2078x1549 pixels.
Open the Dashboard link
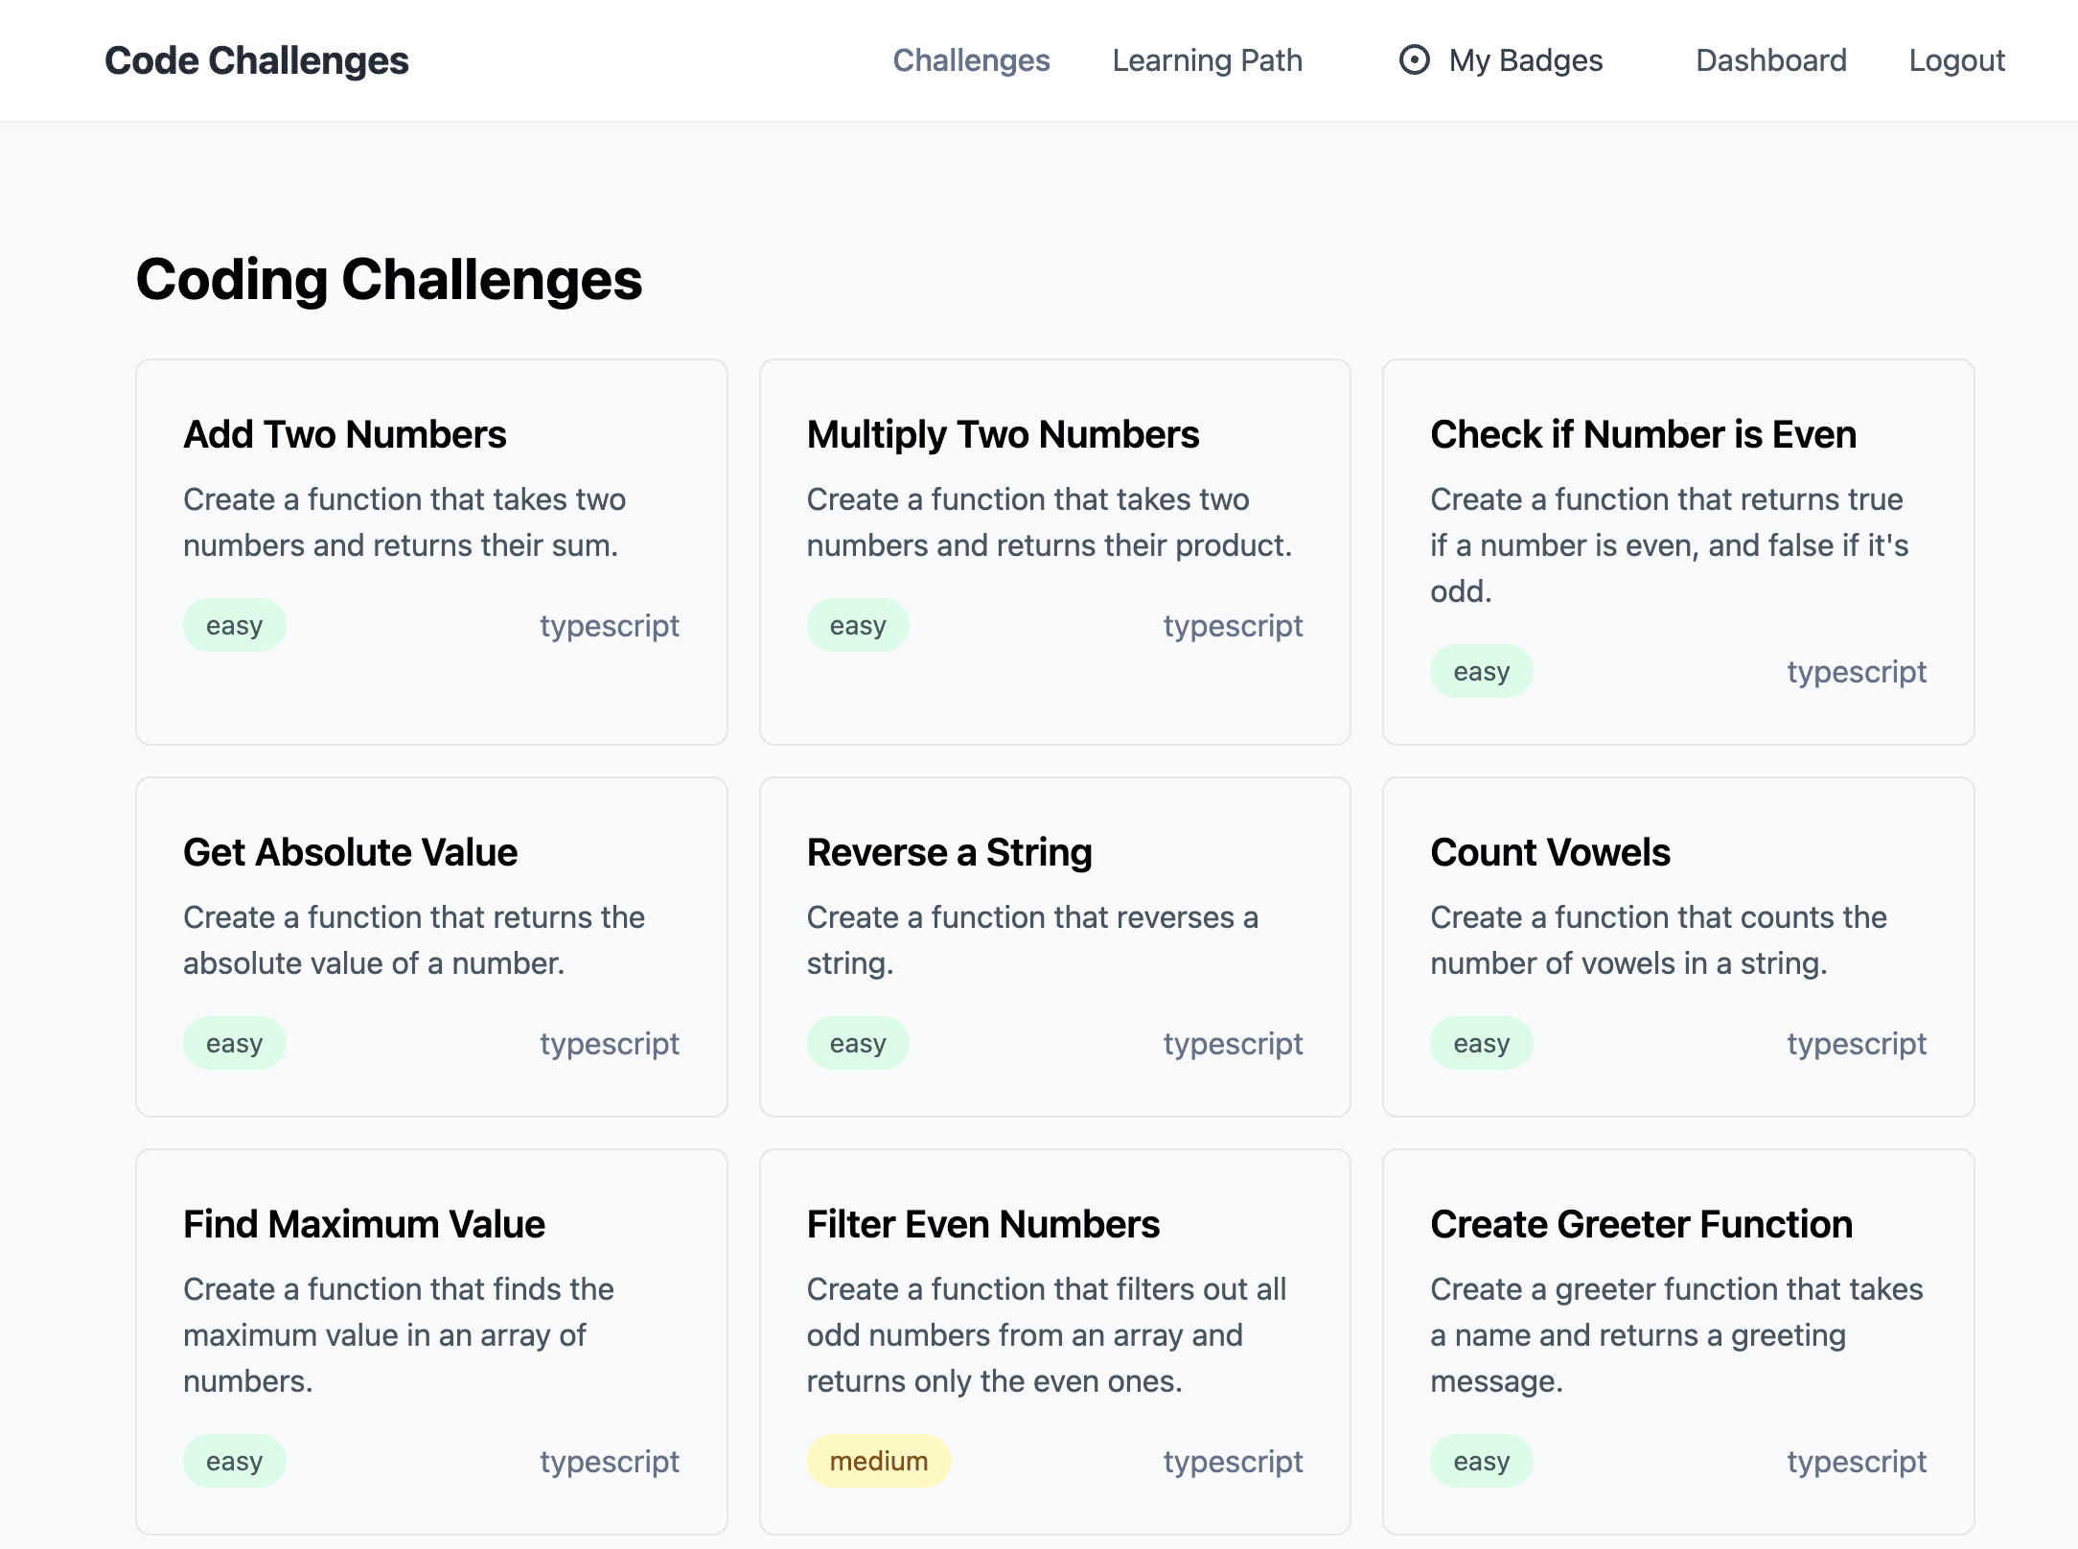tap(1770, 60)
